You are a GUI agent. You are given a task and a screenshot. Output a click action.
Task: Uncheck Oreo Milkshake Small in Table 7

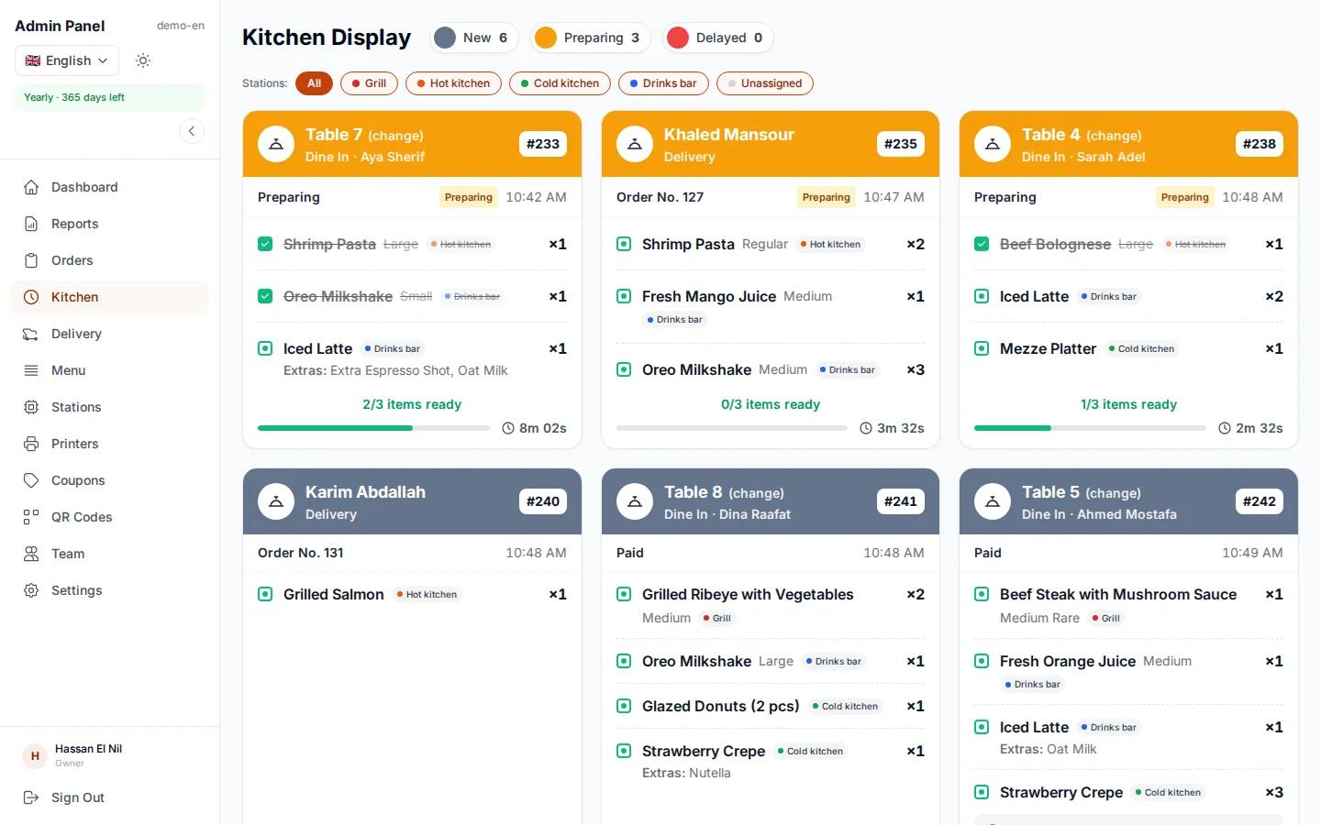pos(265,296)
